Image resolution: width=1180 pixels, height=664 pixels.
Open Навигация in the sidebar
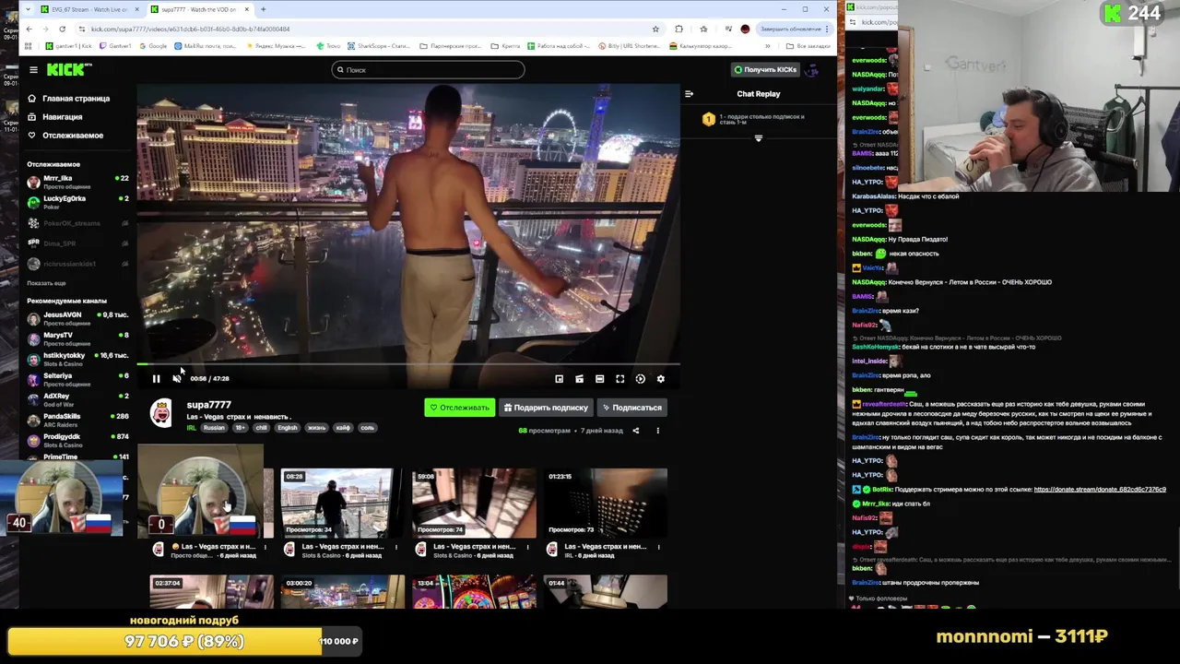pyautogui.click(x=54, y=117)
